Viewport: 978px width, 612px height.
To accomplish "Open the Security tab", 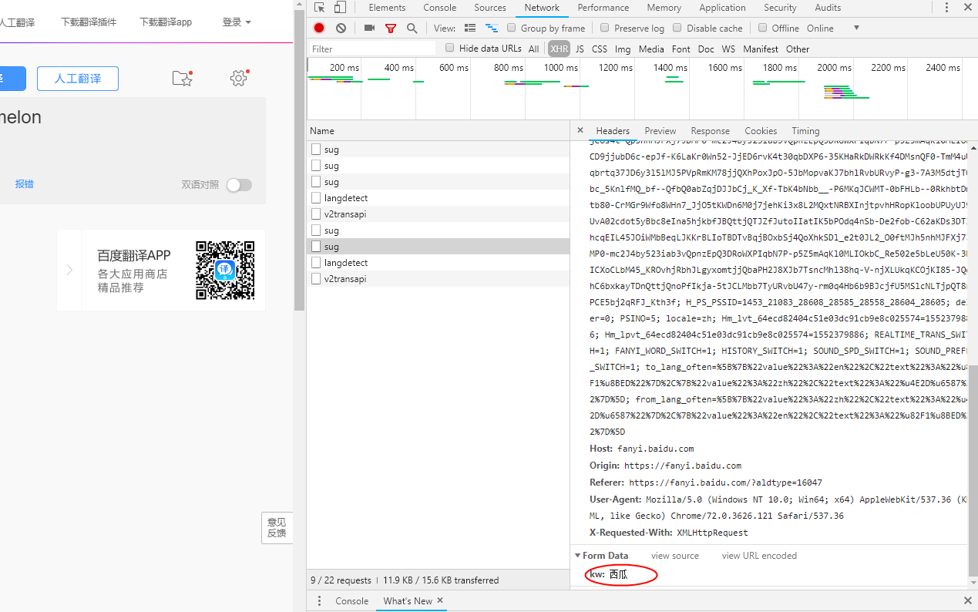I will (780, 8).
